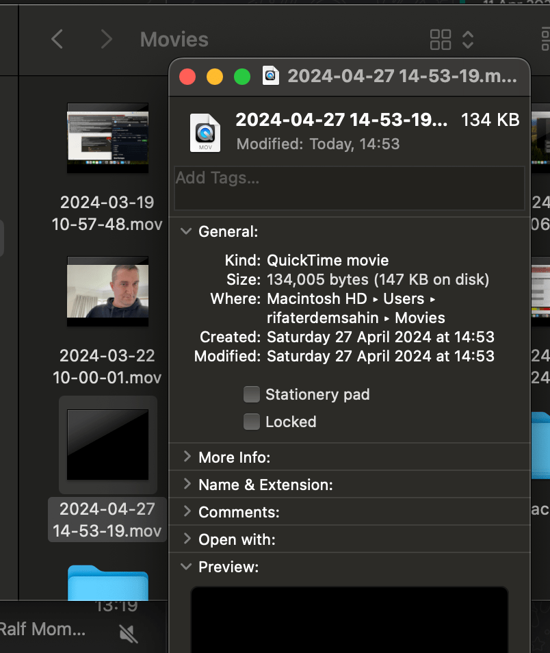Select the 2024-03-19 10-57-48.mov thumbnail

point(108,138)
